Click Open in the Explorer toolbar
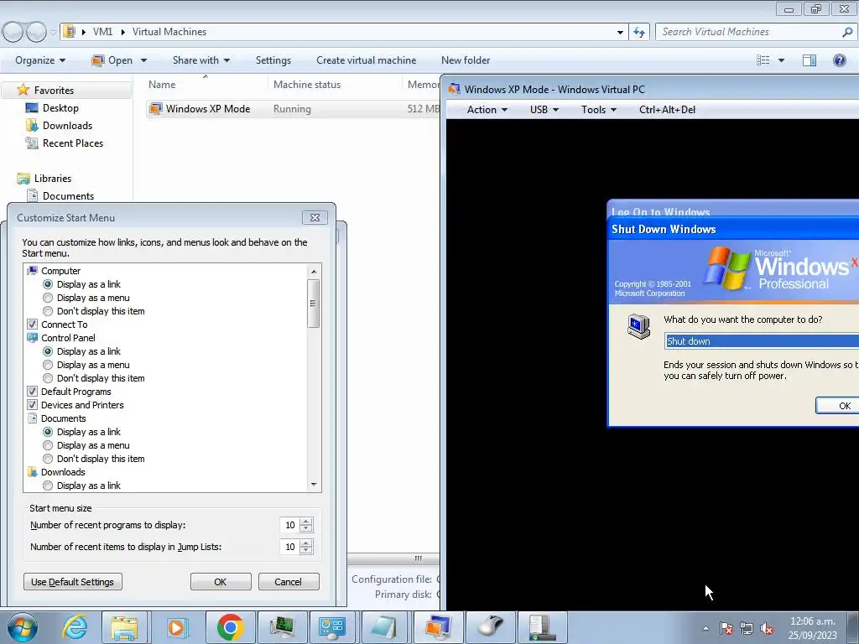Screen dimensions: 859x644 [x=112, y=60]
